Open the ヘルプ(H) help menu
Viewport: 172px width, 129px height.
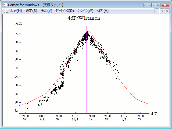[103, 11]
